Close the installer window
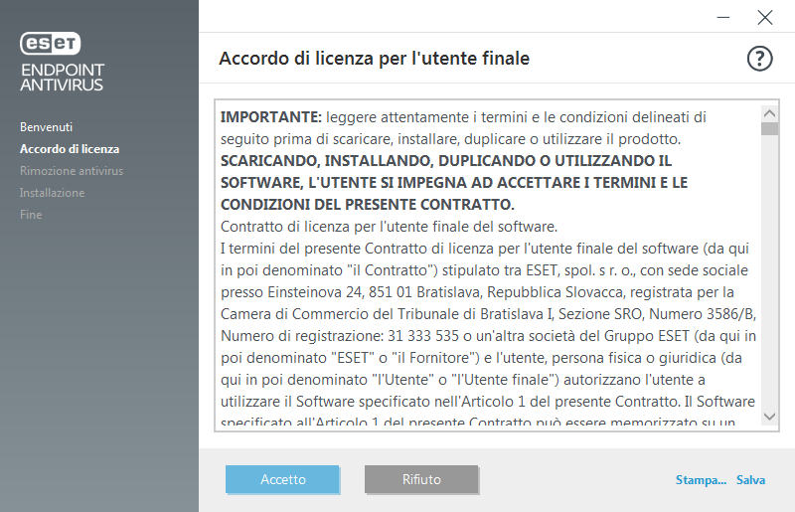This screenshot has height=512, width=795. (x=764, y=17)
